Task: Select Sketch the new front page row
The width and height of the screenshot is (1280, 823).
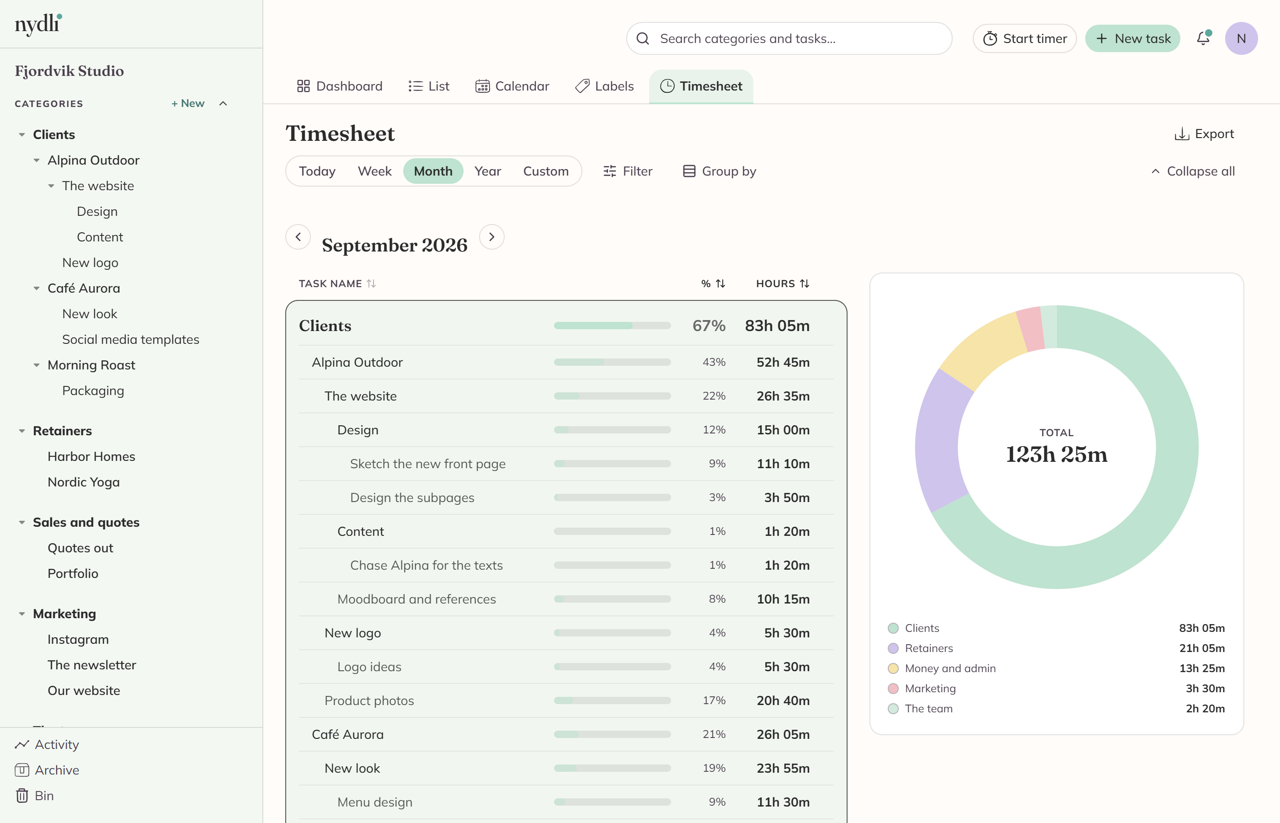Action: [566, 464]
